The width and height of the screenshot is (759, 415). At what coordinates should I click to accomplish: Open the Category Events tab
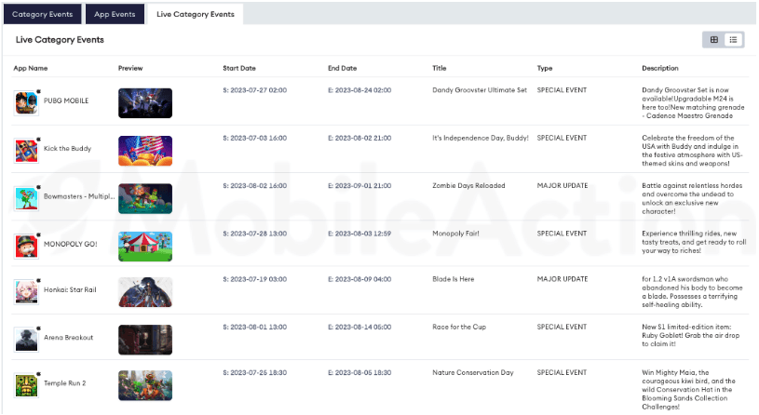coord(42,14)
